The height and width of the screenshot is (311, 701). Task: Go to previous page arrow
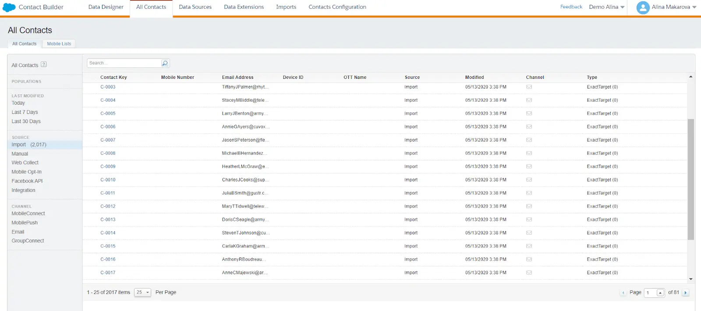tap(623, 293)
